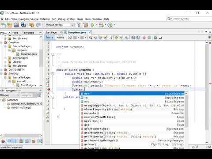Click the New Project toolbar icon
This screenshot has width=212, height=159.
tap(10, 25)
